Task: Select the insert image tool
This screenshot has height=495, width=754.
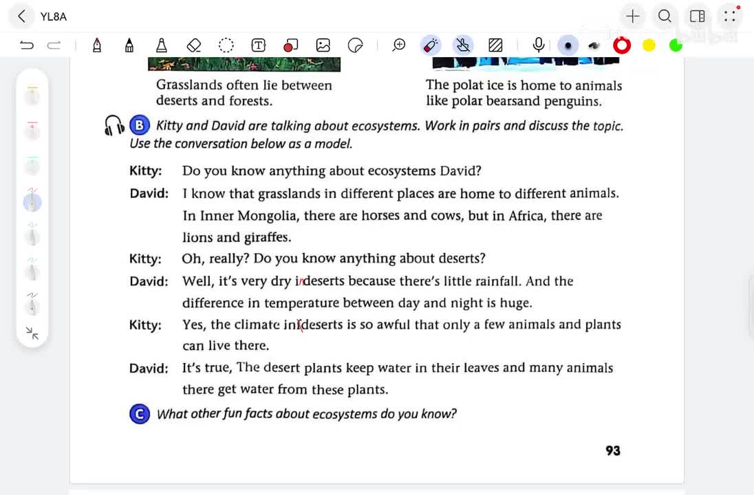Action: pos(323,45)
